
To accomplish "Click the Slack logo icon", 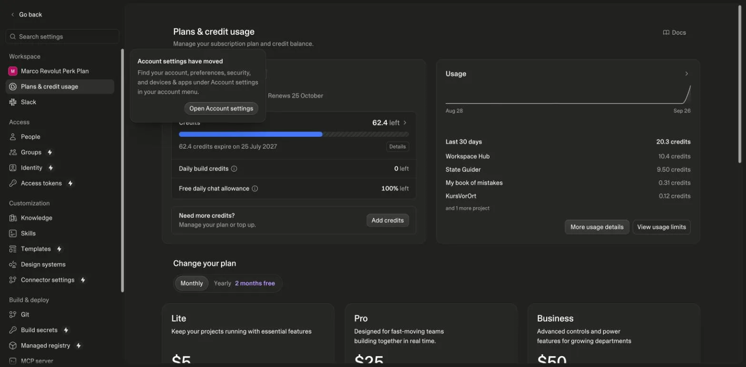I will point(13,102).
